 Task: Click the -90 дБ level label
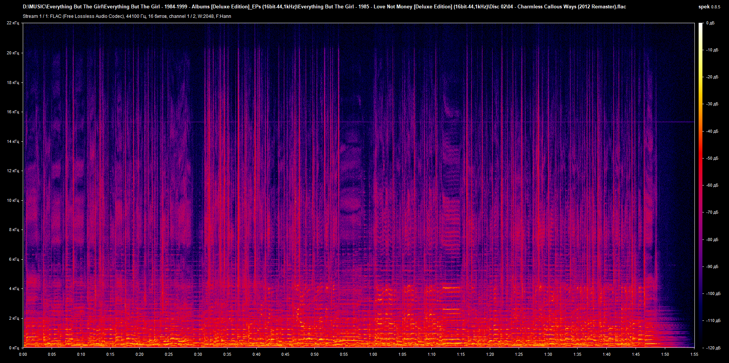pyautogui.click(x=712, y=267)
